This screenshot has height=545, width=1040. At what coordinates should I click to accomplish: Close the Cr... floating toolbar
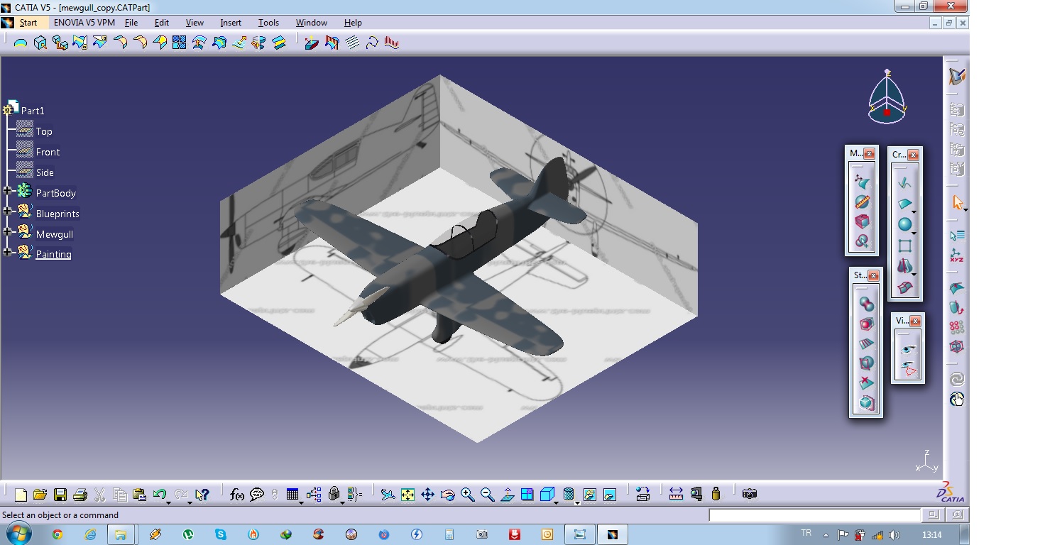pos(913,154)
